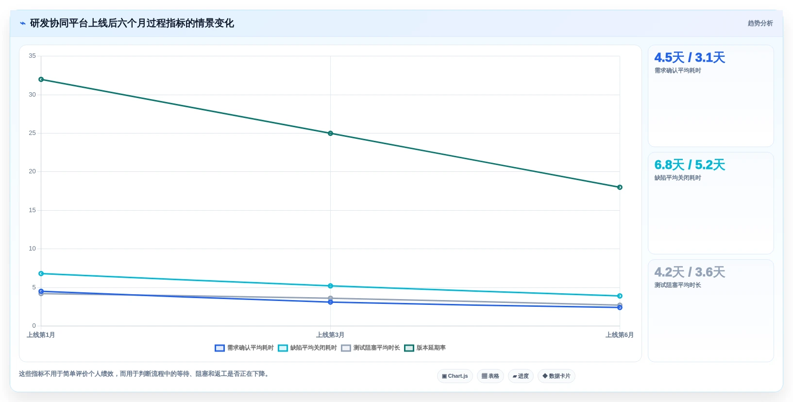Click 需求确认平均耗时 point at 上线第3月

[x=330, y=302]
